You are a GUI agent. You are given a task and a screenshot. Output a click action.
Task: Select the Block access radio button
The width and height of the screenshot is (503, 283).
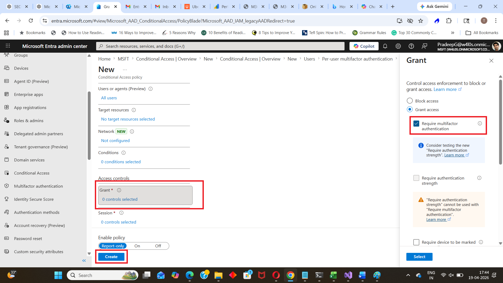[410, 101]
